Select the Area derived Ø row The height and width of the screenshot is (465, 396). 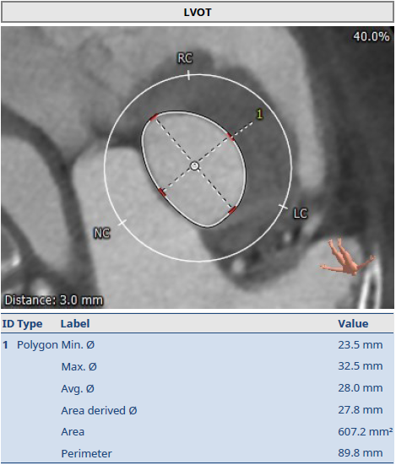coord(198,410)
